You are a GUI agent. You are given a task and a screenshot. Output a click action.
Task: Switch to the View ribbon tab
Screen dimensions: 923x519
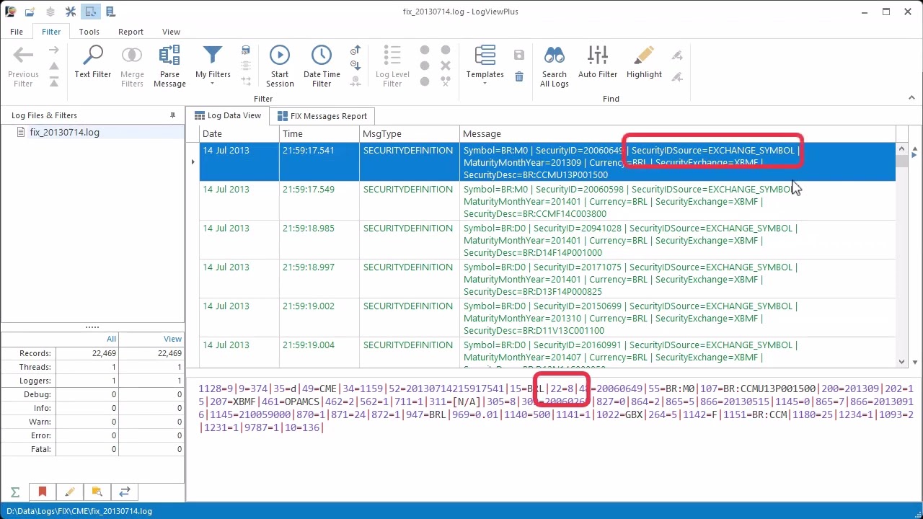point(171,32)
